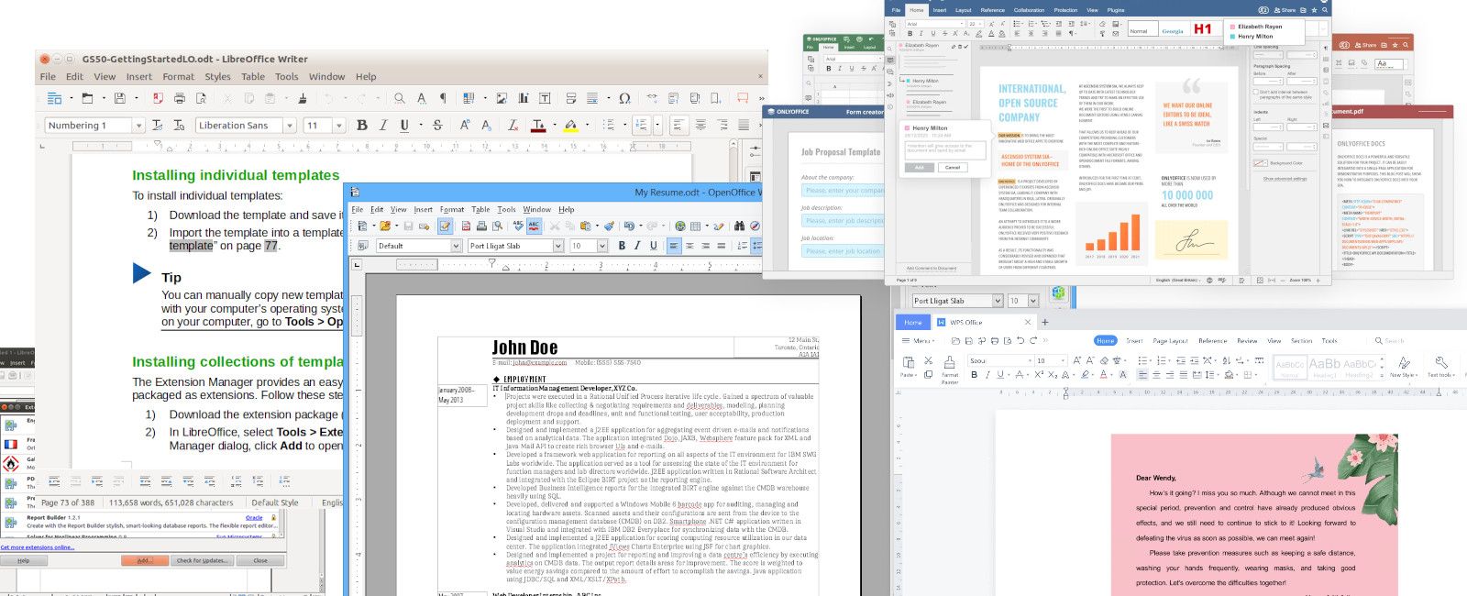Click the LibreOffice Find & Replace magnifier icon
This screenshot has height=596, width=1467.
pyautogui.click(x=400, y=98)
